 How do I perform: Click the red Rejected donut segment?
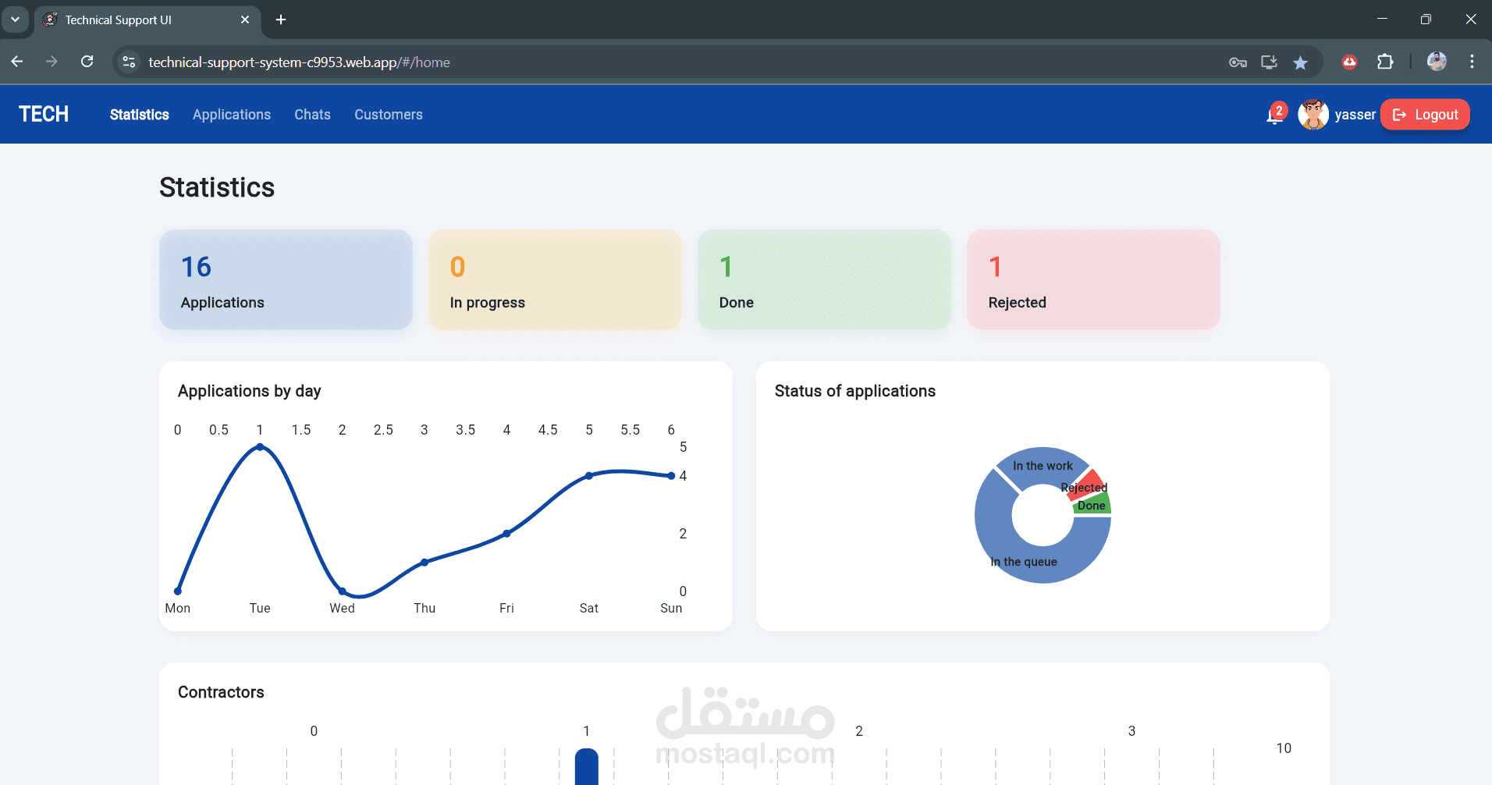click(1089, 484)
